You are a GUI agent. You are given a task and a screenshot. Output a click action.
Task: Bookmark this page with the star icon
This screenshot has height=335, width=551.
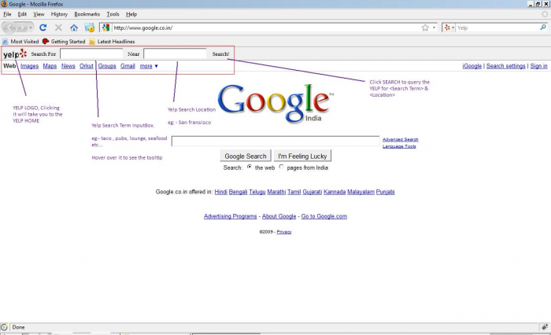(425, 28)
